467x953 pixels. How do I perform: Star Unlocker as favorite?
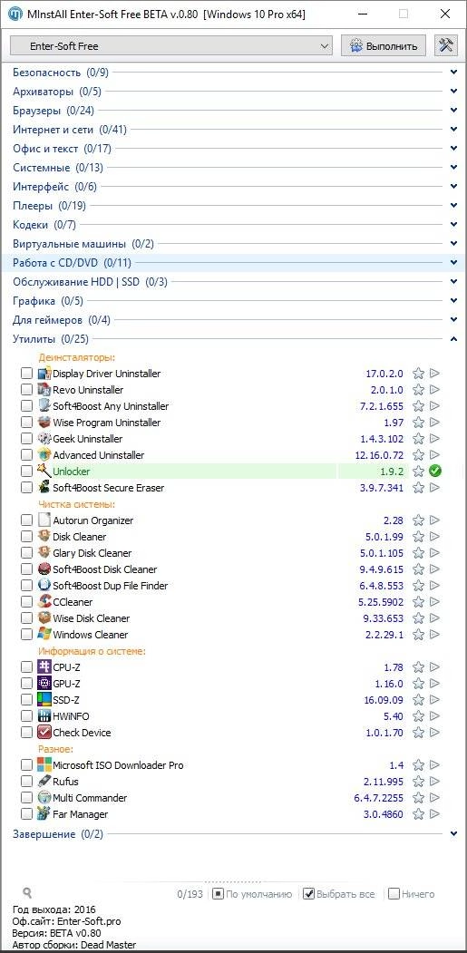click(418, 471)
